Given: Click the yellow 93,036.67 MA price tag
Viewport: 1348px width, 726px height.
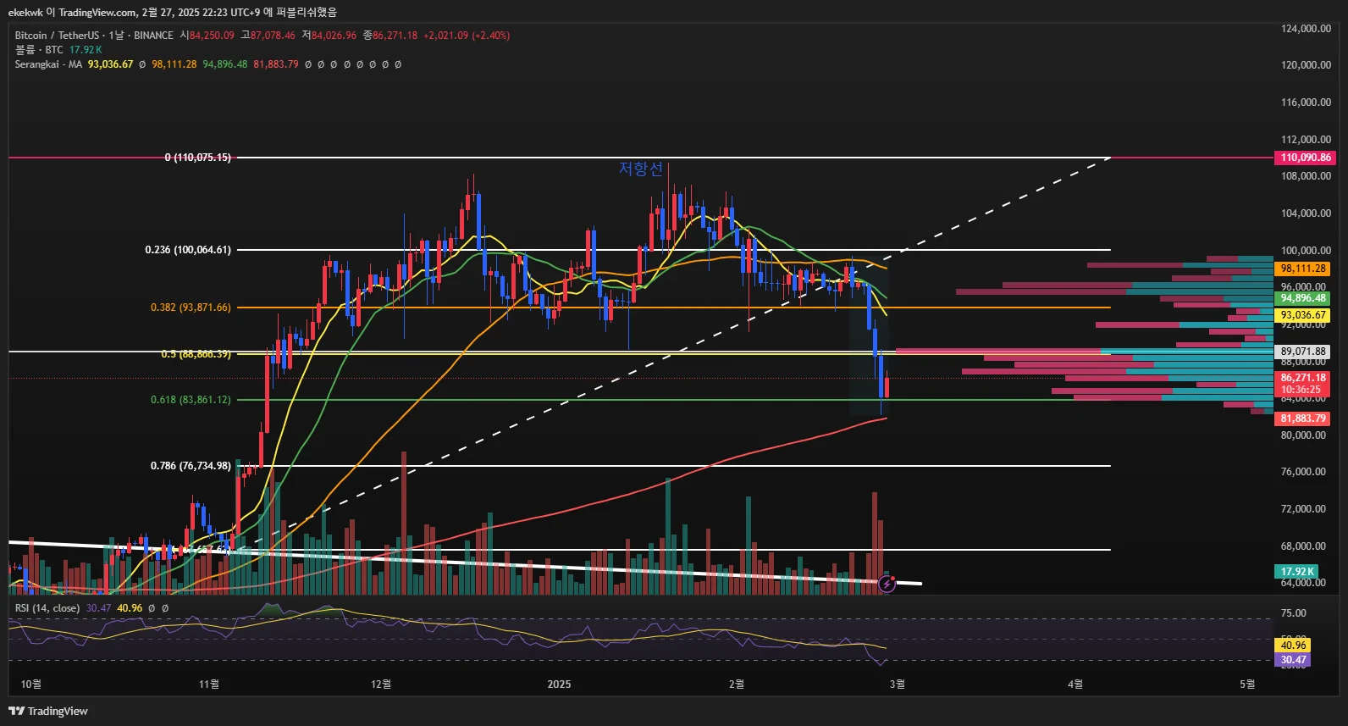Looking at the screenshot, I should (x=1303, y=315).
